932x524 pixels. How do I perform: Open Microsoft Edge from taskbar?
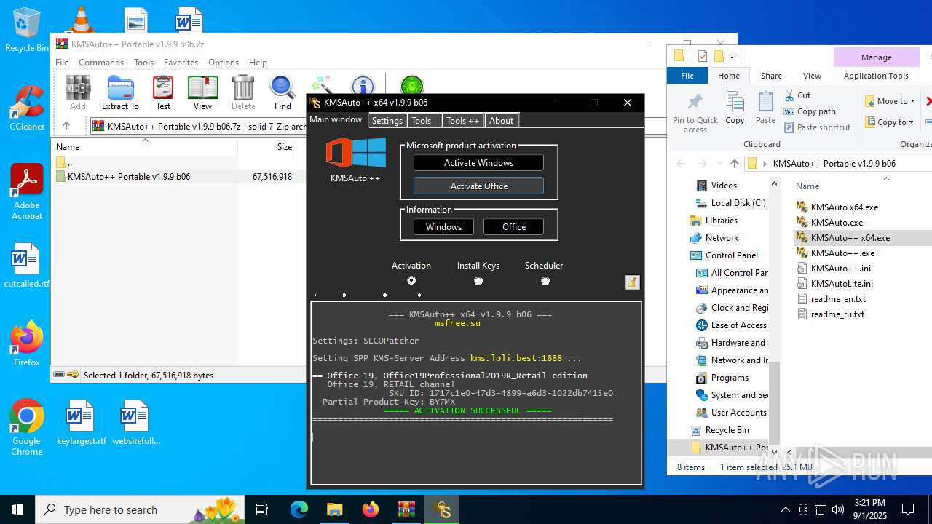[299, 509]
